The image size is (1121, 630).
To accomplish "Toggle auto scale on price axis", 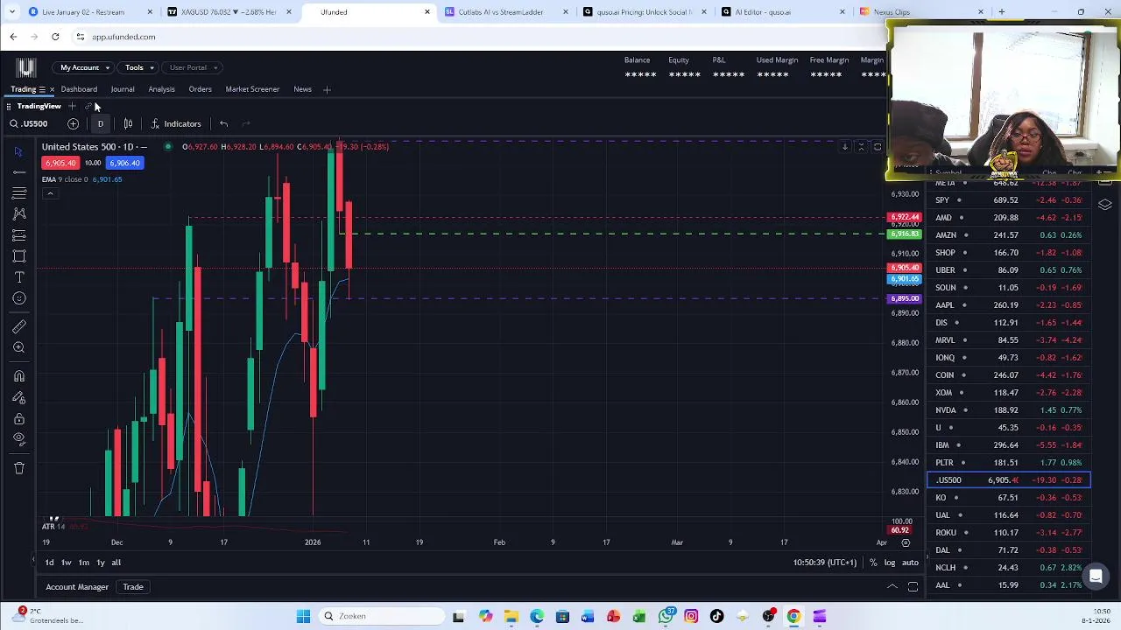I will coord(910,563).
